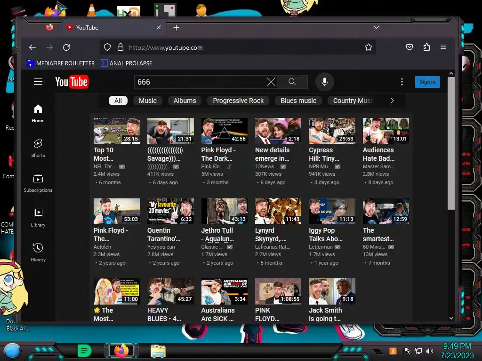
Task: Select the Albums filter chip
Action: click(x=185, y=101)
